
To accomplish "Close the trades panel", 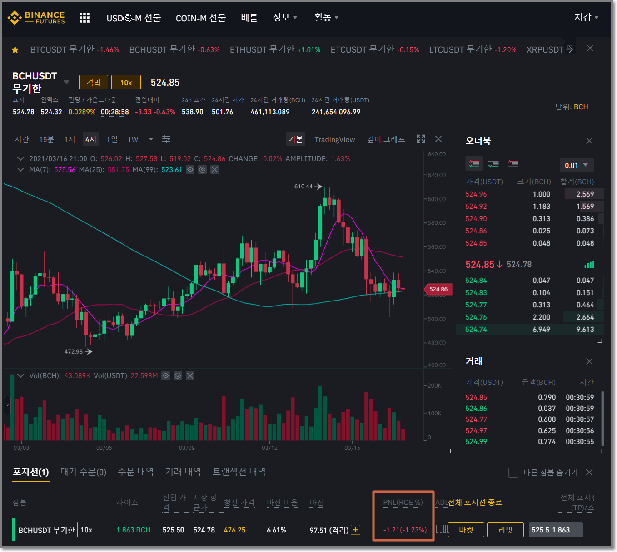I will (x=589, y=361).
